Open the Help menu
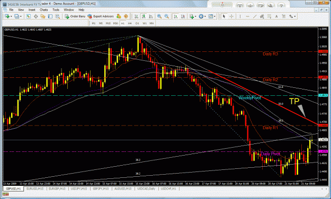 coord(82,10)
